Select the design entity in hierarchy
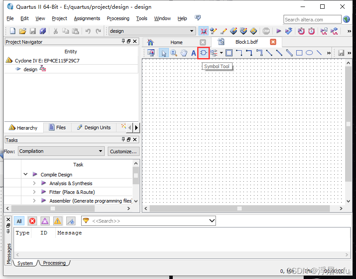This screenshot has width=356, height=279. (x=30, y=69)
